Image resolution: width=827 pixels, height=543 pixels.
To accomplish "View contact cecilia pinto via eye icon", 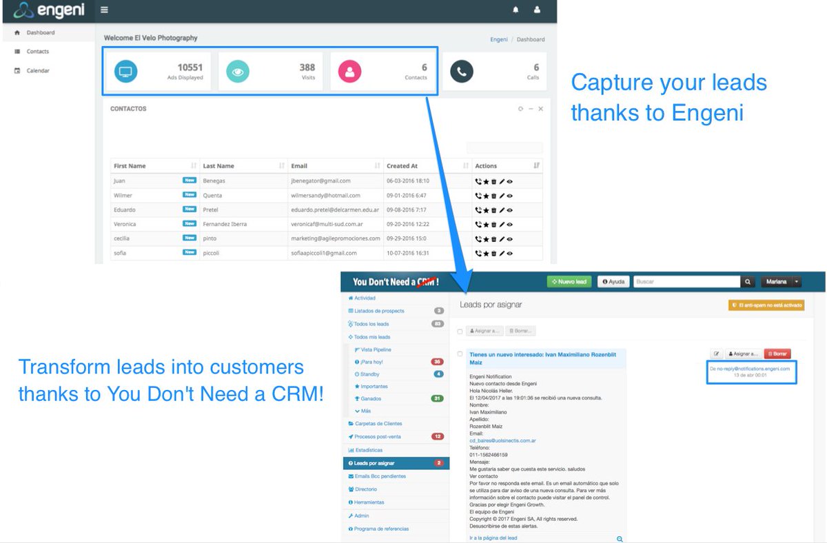I will pos(510,239).
